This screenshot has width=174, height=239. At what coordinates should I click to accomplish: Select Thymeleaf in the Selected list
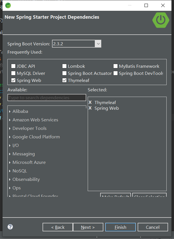pos(105,102)
